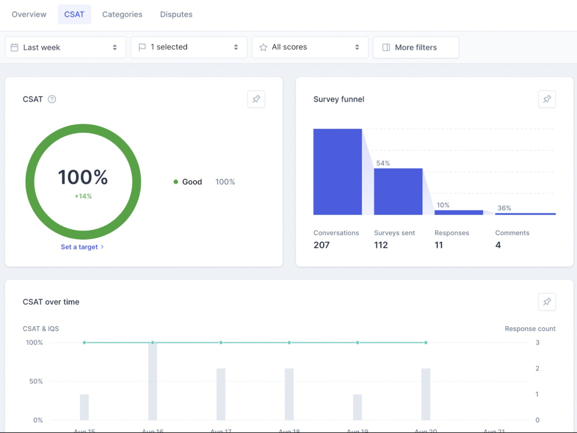577x433 pixels.
Task: Click the tallest response bar in chart
Action: coord(153,381)
